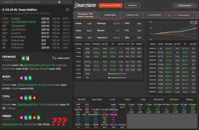Click the NL25 stakes row
Screen dimensions: 199x130
coord(108,70)
